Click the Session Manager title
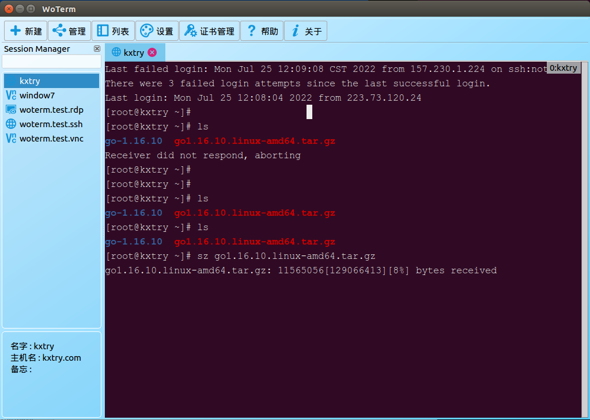Screen dimensions: 590x420 [37, 49]
